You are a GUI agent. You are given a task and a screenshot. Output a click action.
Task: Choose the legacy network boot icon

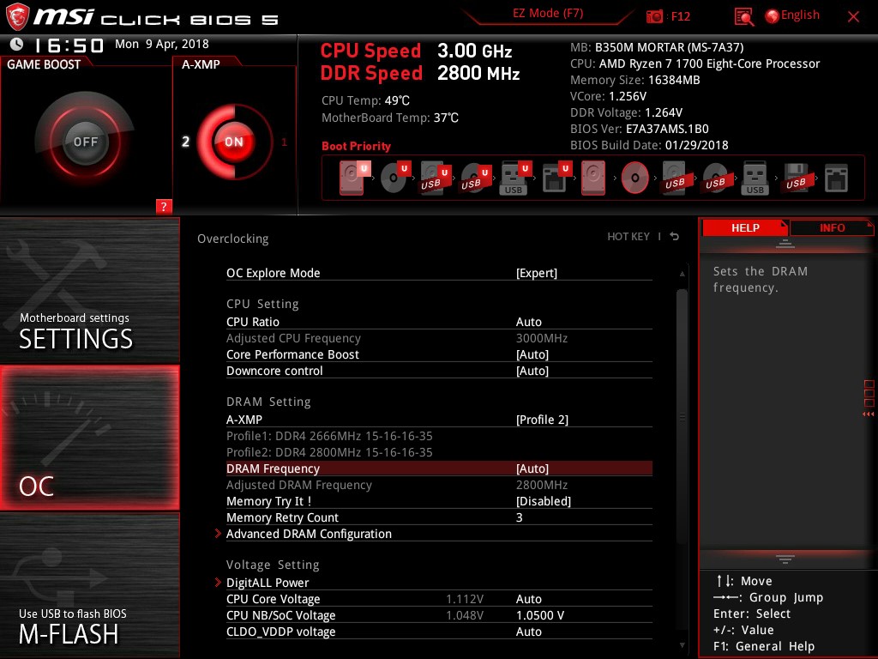pyautogui.click(x=836, y=178)
